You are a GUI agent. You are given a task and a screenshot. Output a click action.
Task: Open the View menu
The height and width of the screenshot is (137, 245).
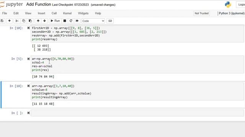click(28, 13)
